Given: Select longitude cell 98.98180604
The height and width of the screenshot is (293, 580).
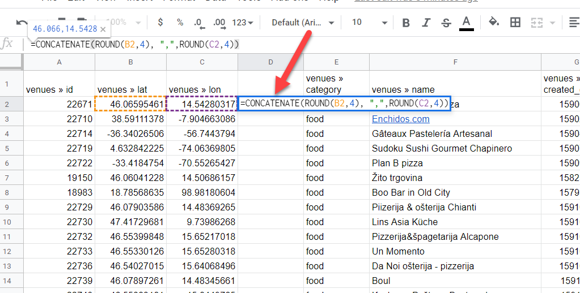Looking at the screenshot, I should pos(202,192).
